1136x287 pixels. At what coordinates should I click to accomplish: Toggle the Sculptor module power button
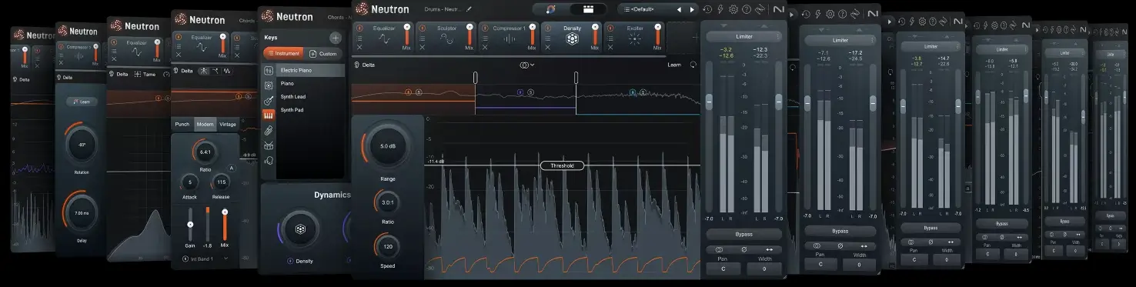pyautogui.click(x=423, y=27)
